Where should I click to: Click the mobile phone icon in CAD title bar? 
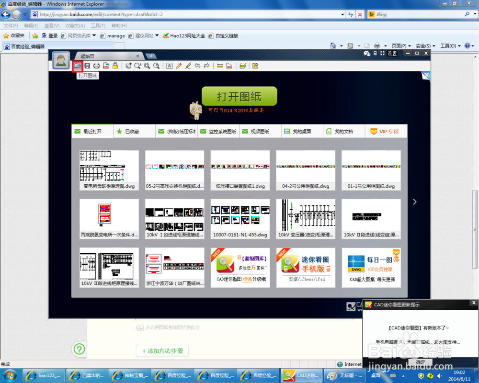point(375,54)
